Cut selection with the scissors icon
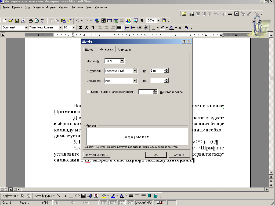275x206 pixels. point(51,21)
